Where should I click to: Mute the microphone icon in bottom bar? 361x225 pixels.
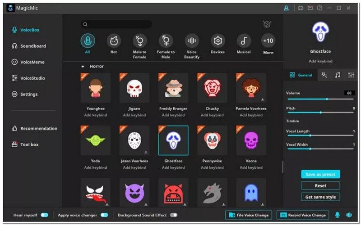(x=337, y=215)
